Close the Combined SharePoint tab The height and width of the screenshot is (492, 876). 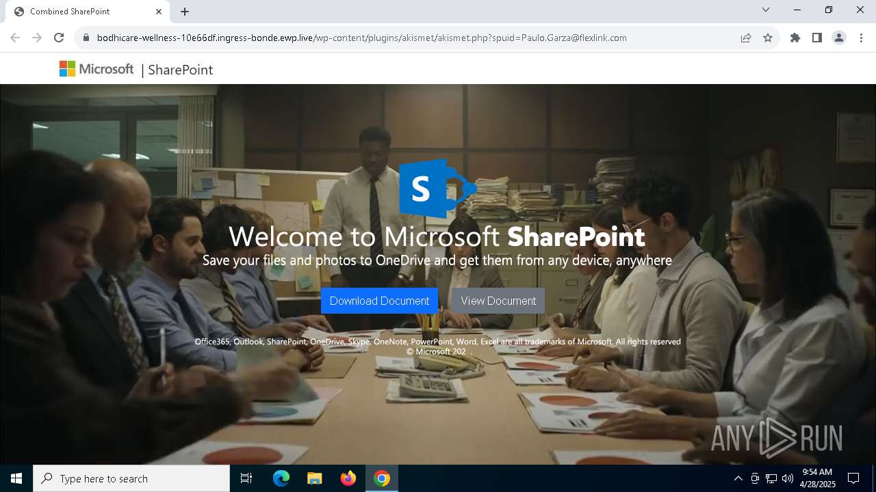[159, 12]
